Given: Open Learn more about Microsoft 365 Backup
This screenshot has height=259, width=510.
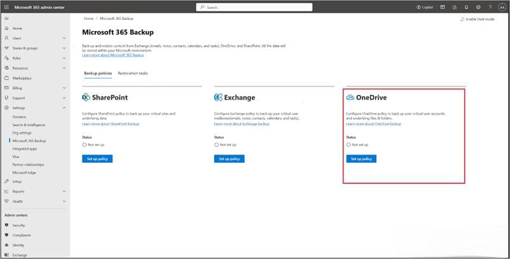Looking at the screenshot, I should point(113,55).
